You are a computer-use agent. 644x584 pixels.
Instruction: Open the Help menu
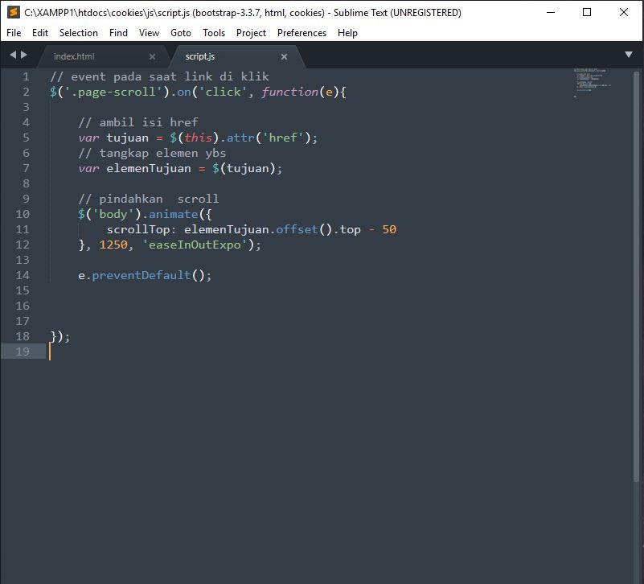coord(347,33)
